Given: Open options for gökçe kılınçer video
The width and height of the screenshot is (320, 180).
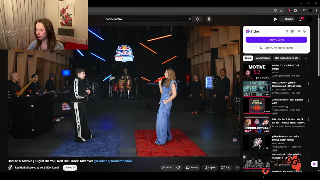Looking at the screenshot, I should pyautogui.click(x=308, y=137).
